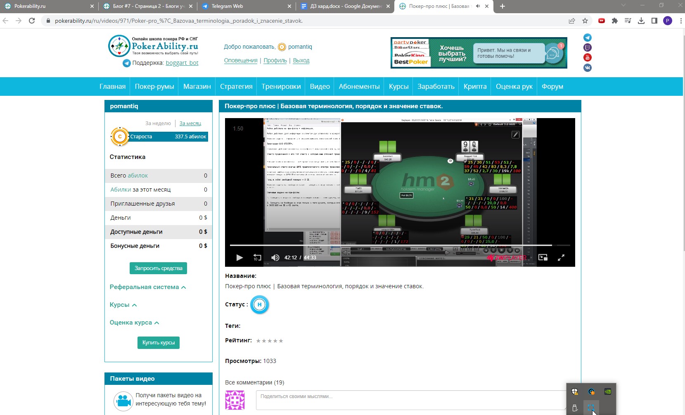
Task: Open the site's Telegram channel icon
Action: tap(588, 38)
